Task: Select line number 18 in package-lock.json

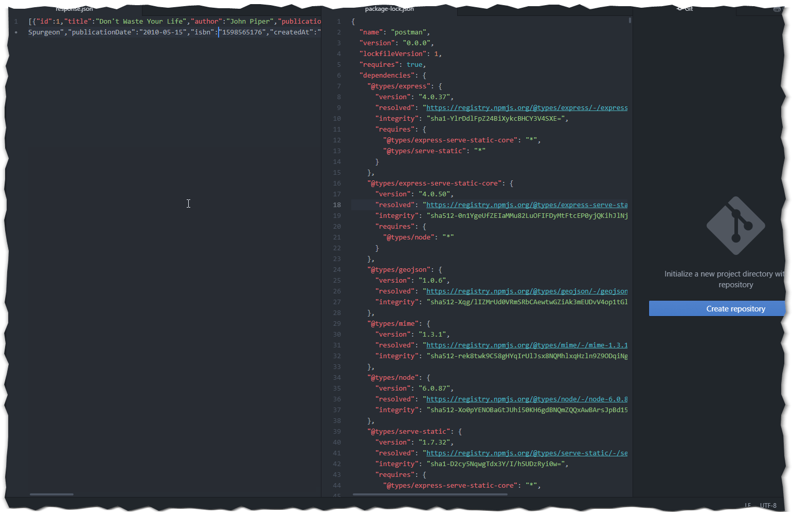Action: click(x=337, y=205)
